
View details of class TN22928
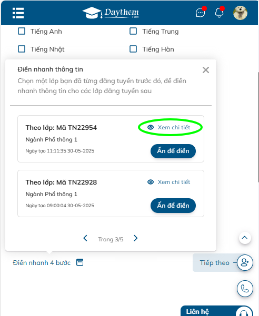(169, 182)
